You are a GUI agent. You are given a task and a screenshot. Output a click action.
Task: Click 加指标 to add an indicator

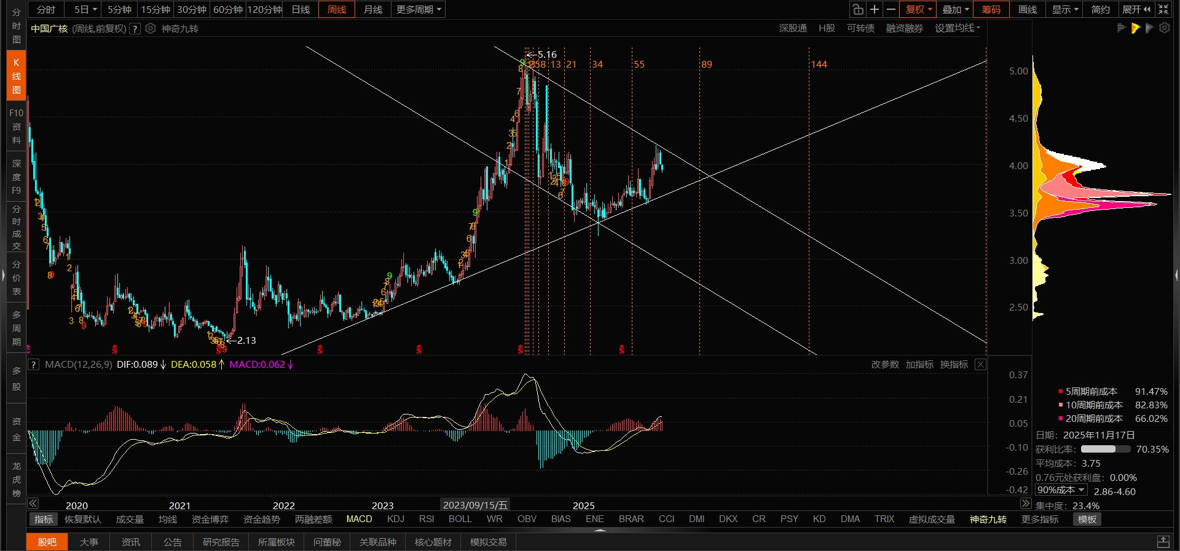point(919,365)
